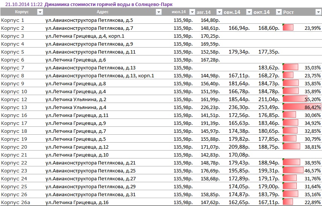Select growth percentage 55,20%
322x206 pixels.
[x=313, y=100]
